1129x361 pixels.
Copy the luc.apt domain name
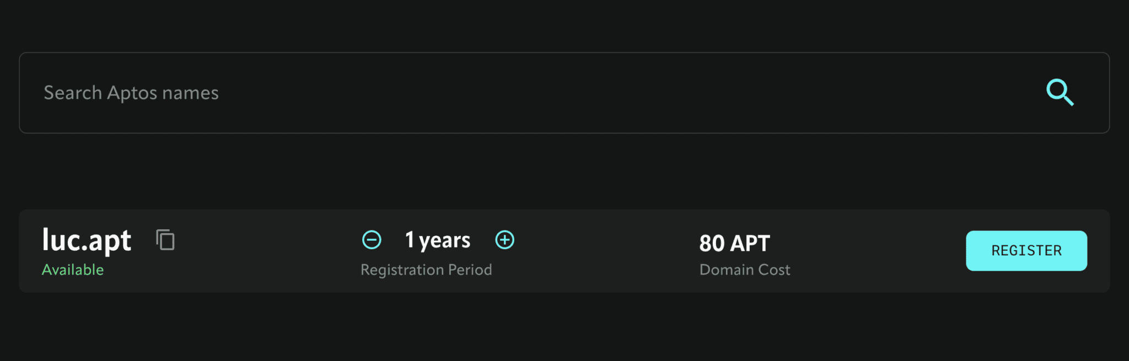165,240
